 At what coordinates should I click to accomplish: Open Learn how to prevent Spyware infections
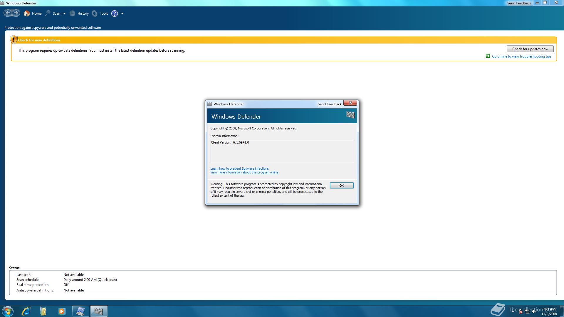[239, 168]
